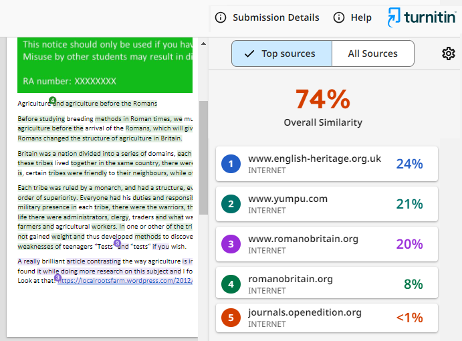462x341 pixels.
Task: Switch to All Sources view
Action: 372,53
